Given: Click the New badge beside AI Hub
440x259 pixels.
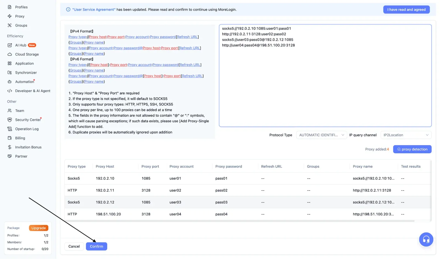Looking at the screenshot, I should (32, 45).
